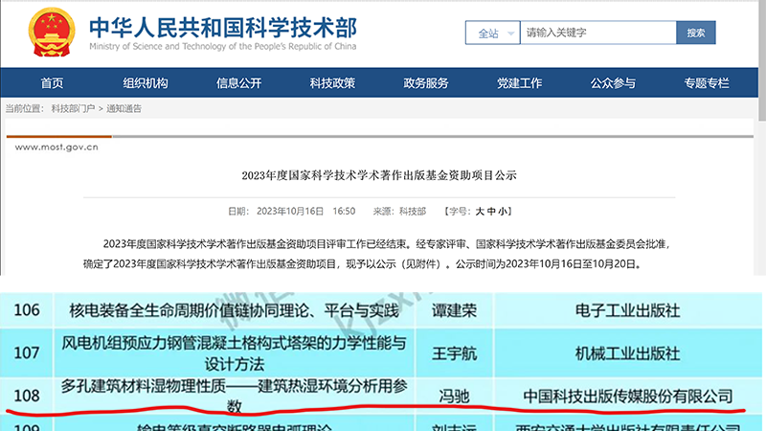This screenshot has height=431, width=766.
Task: Select row number 108 cell
Action: 27,396
